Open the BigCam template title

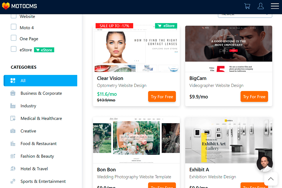(198, 78)
